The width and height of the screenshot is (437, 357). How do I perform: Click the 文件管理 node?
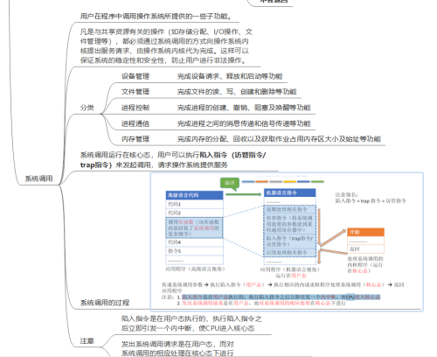point(135,92)
